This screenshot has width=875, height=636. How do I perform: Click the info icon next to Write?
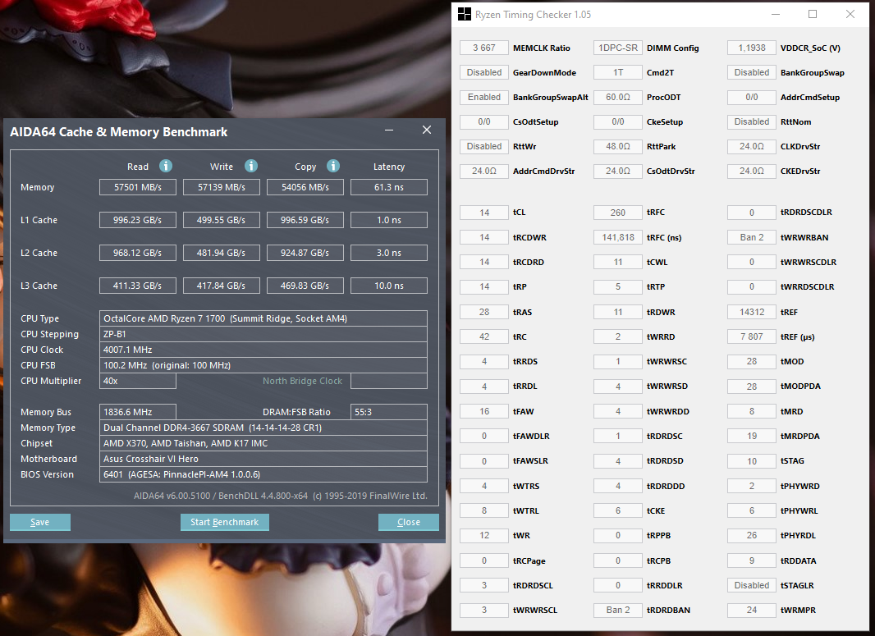251,166
